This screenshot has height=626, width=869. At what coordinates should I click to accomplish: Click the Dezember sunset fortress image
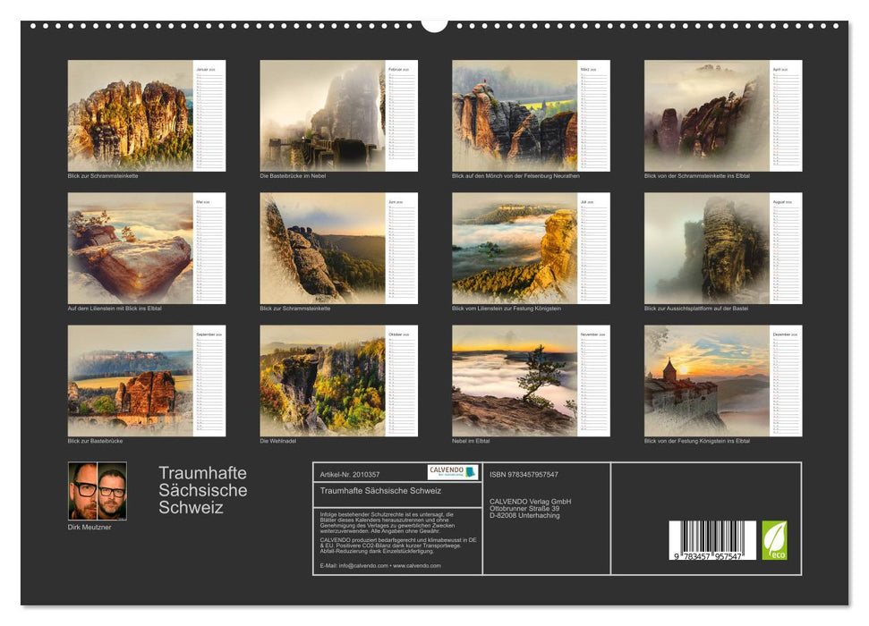(x=707, y=380)
